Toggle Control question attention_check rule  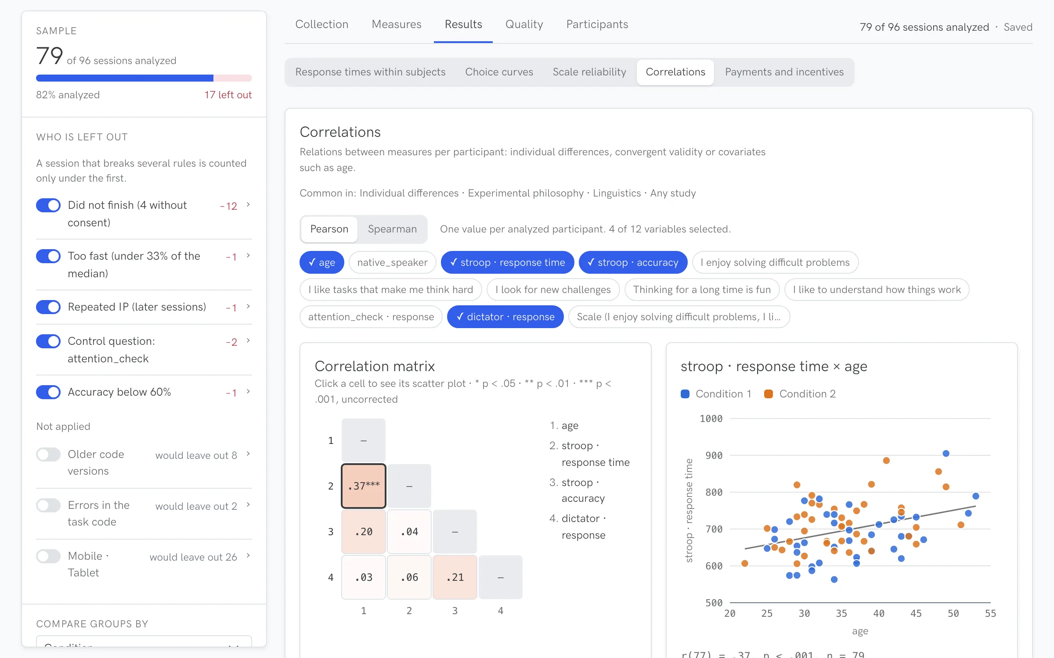(48, 341)
